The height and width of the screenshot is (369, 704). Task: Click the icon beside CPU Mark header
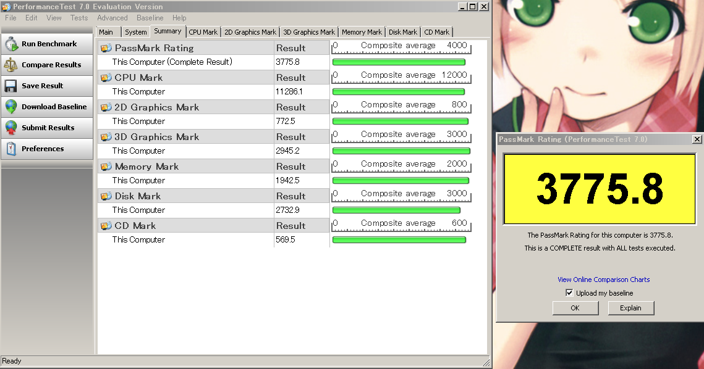[x=106, y=78]
